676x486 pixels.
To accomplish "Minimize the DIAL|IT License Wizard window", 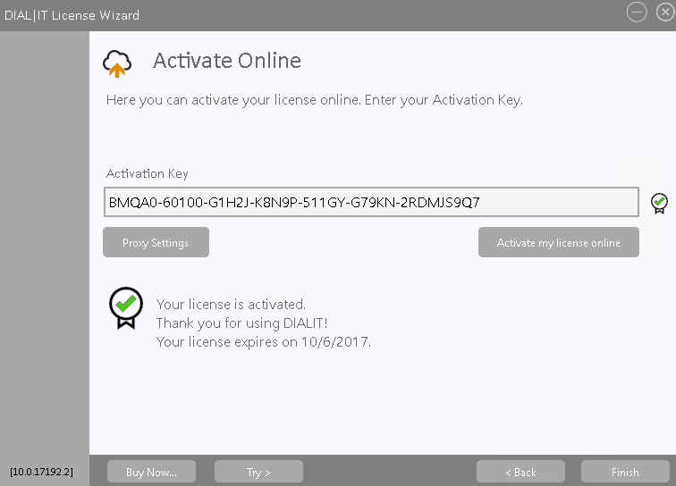I will [x=637, y=12].
